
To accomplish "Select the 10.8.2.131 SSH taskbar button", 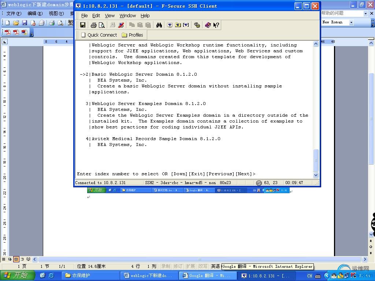I will (266, 276).
